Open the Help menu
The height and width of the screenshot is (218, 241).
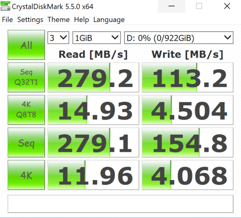point(82,20)
